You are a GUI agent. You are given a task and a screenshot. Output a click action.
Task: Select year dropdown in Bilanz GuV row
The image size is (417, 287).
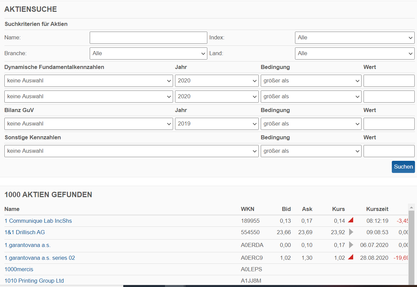(x=216, y=124)
